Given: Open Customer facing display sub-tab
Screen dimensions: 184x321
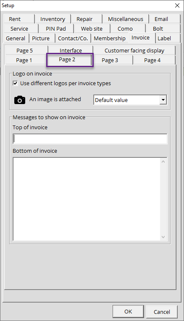Looking at the screenshot, I should point(134,51).
